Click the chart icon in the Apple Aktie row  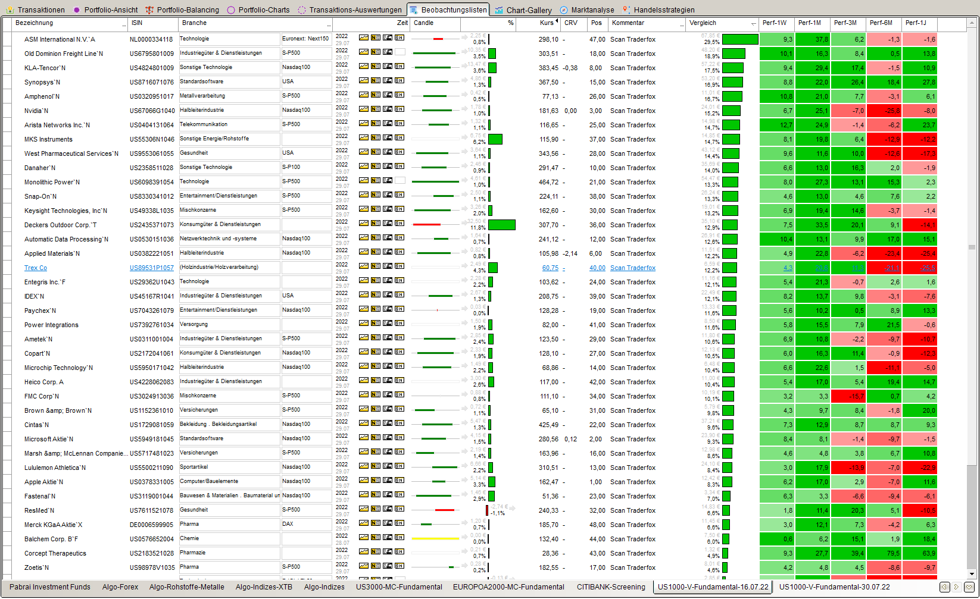click(x=364, y=480)
